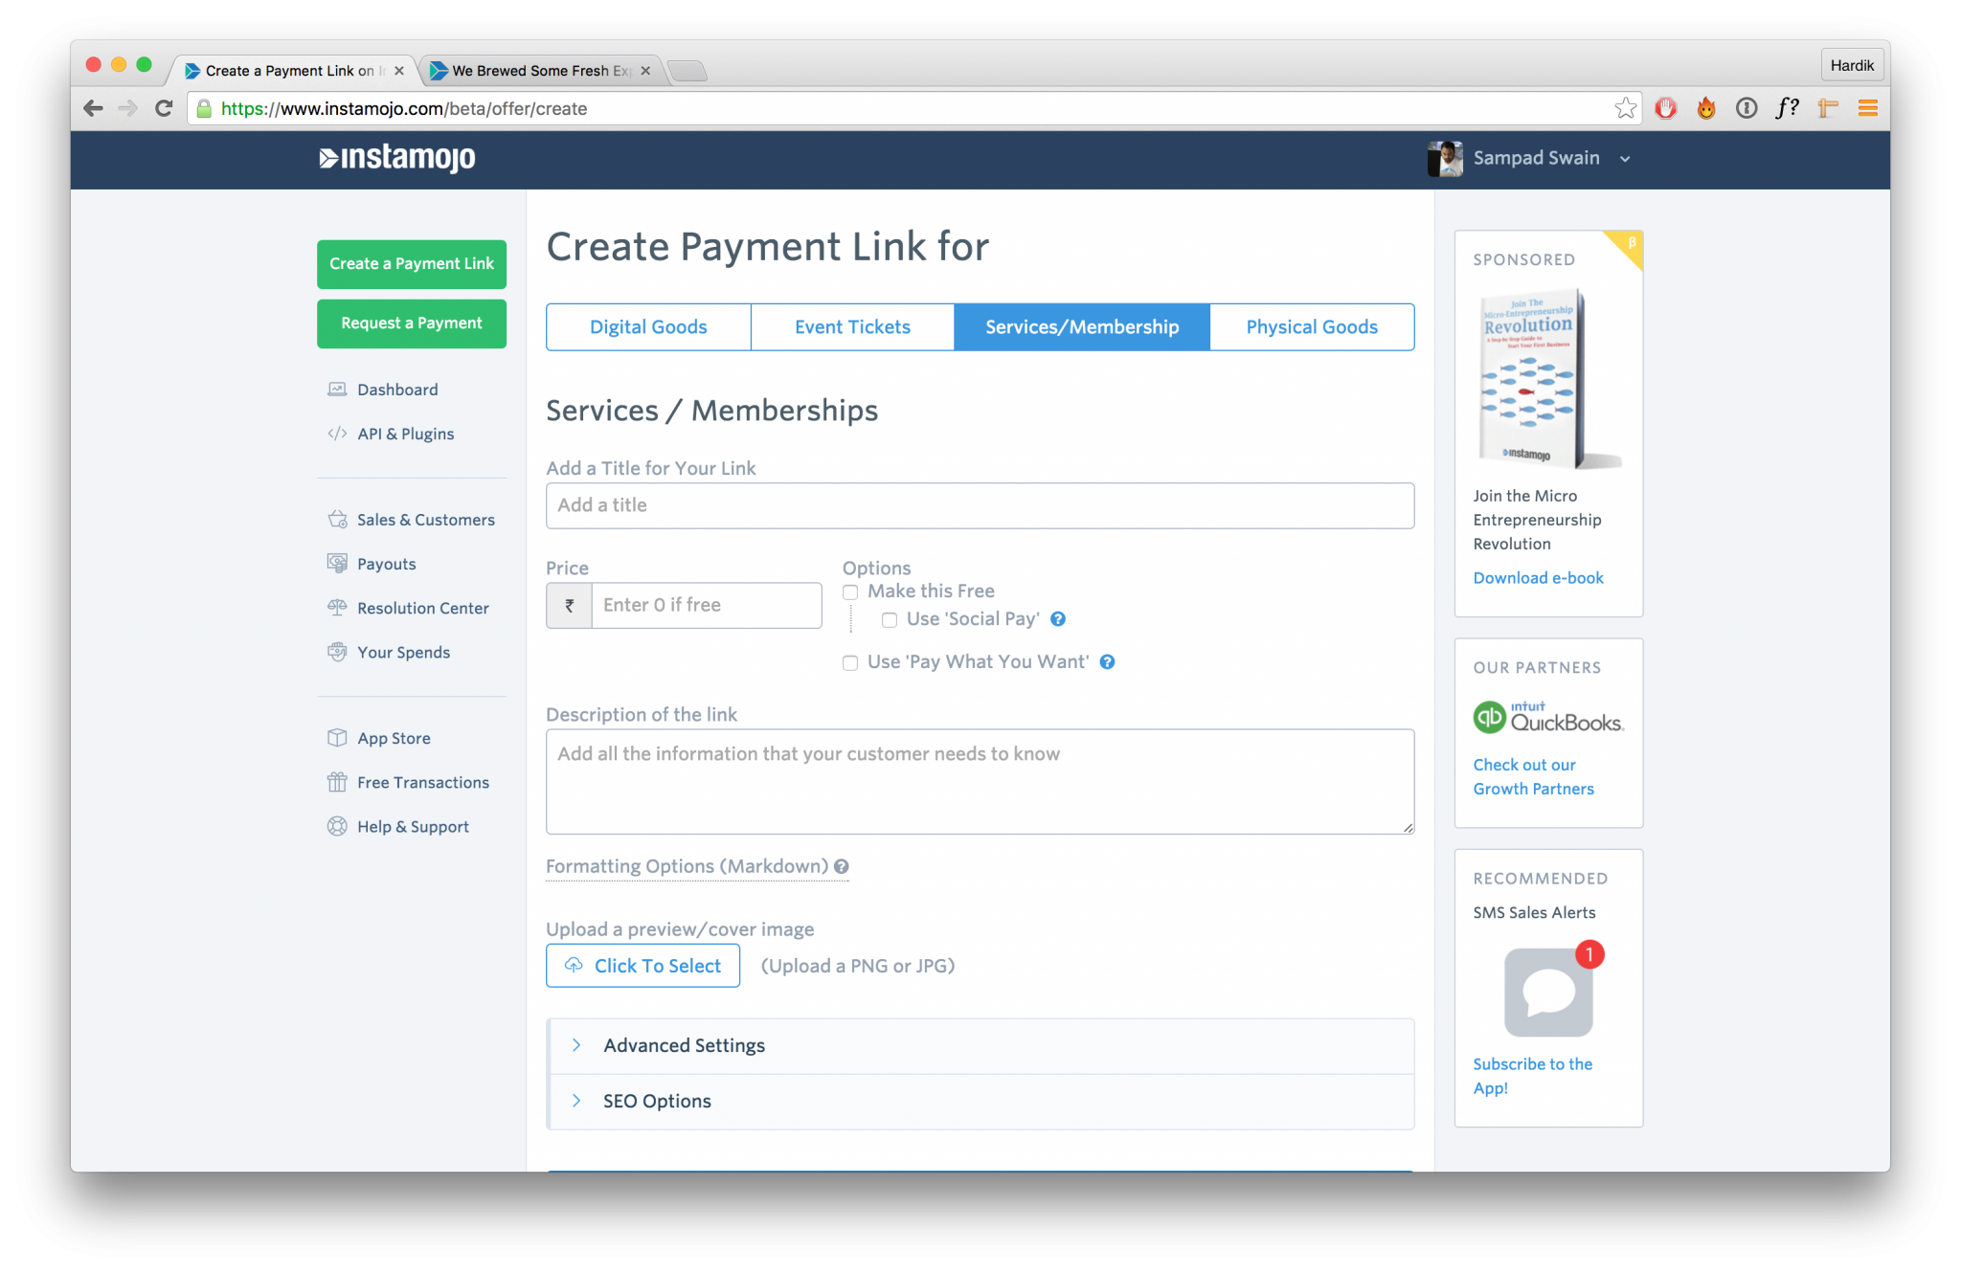Click the 'Click To Select' upload button
Image resolution: width=1961 pixels, height=1273 pixels.
642,966
